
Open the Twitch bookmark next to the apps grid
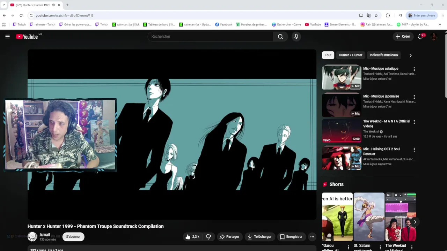[19, 24]
